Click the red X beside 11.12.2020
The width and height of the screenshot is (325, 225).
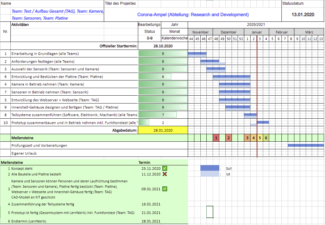(165, 174)
